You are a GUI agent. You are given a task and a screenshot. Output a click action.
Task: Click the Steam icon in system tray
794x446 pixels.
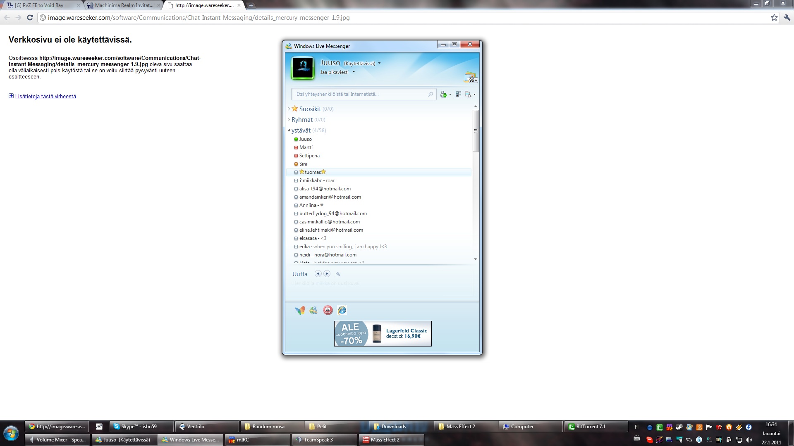(679, 427)
